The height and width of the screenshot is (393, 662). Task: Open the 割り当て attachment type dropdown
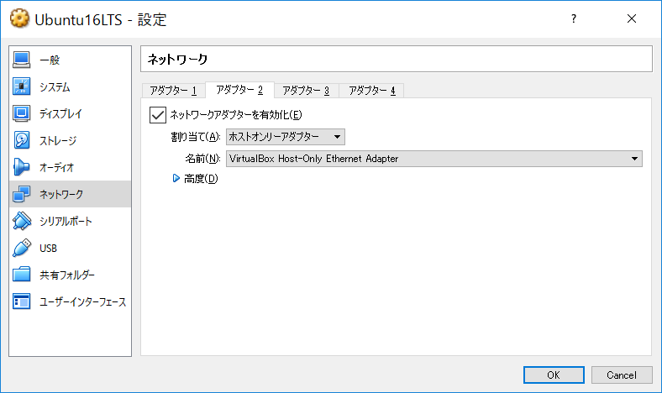tap(286, 137)
